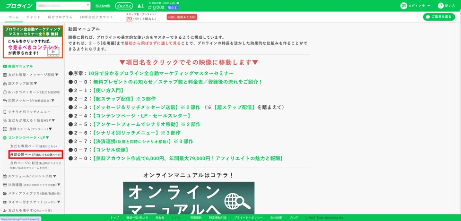
Task: Open the LINE公式アカウント tab
Action: (x=96, y=17)
